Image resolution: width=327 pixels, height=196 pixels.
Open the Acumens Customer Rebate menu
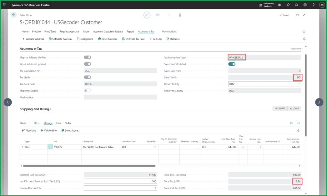(x=108, y=32)
